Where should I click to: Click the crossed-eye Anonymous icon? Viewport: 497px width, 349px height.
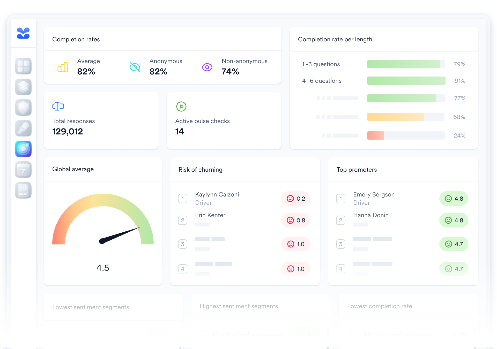[x=135, y=67]
